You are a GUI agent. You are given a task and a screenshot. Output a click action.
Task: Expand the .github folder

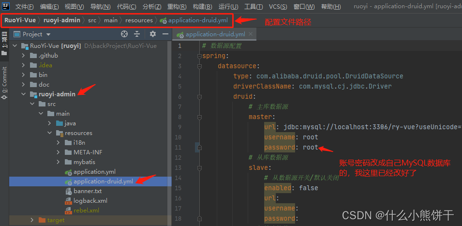(x=24, y=56)
